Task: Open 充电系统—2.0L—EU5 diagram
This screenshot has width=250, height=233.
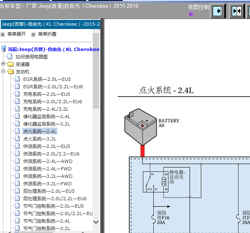Action: pyautogui.click(x=46, y=94)
